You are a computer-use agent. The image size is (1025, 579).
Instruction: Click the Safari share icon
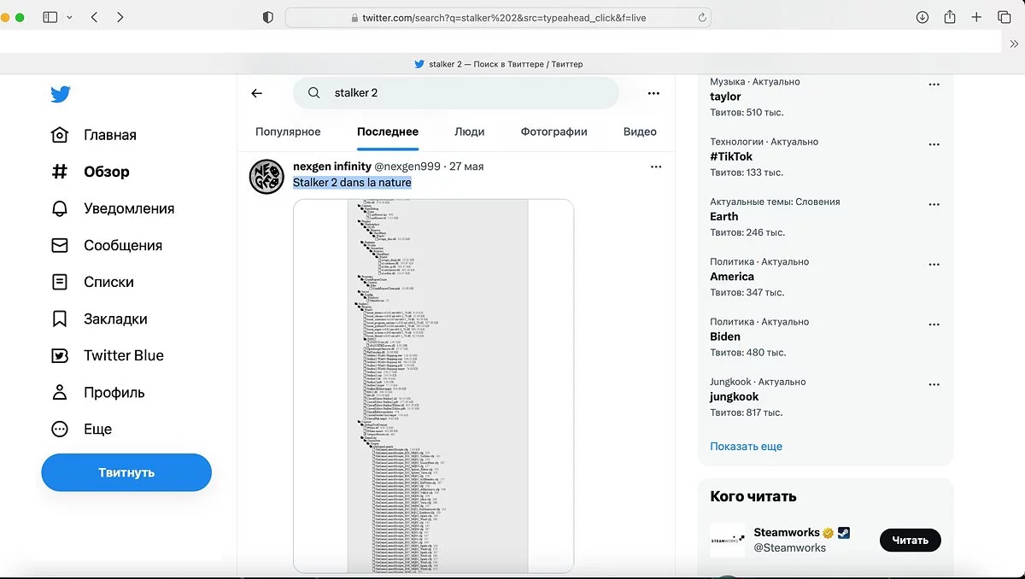(950, 17)
